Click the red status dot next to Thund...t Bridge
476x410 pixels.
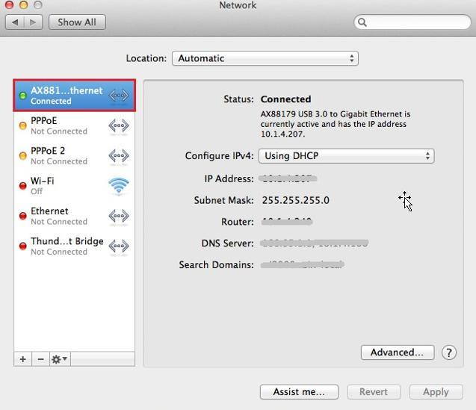tap(22, 246)
